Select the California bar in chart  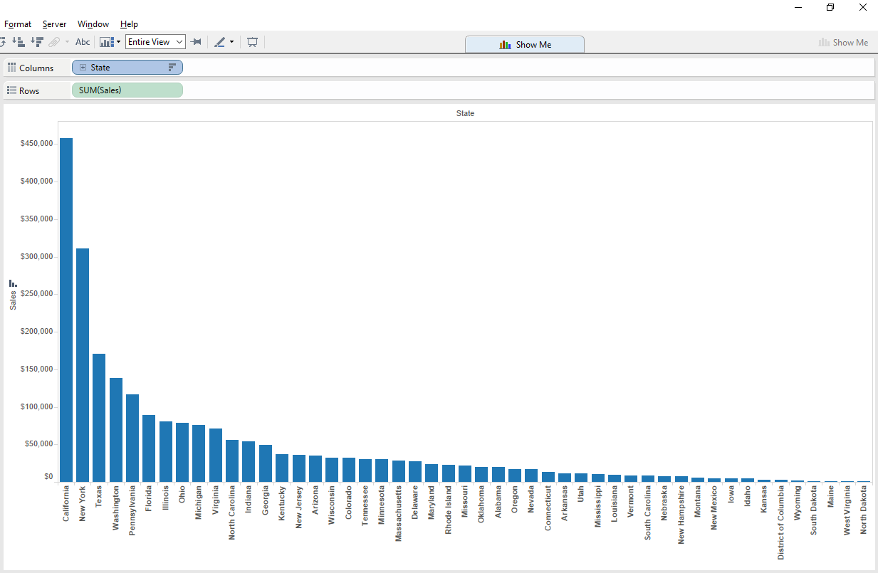pos(66,310)
